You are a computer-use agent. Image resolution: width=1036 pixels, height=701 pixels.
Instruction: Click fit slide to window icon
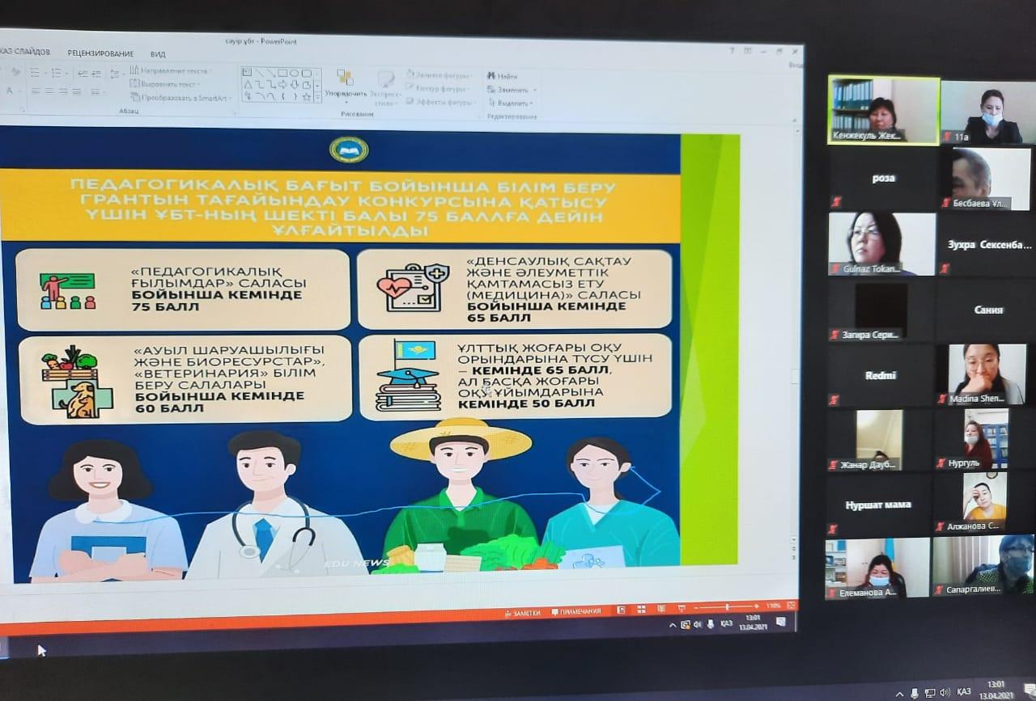pyautogui.click(x=790, y=604)
